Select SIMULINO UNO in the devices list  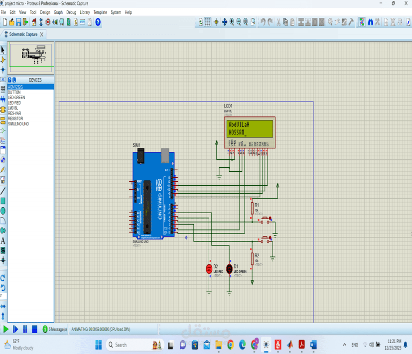[x=31, y=123]
